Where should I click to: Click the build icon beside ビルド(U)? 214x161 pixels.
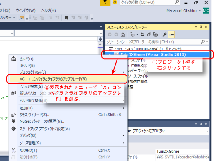pos(14,59)
